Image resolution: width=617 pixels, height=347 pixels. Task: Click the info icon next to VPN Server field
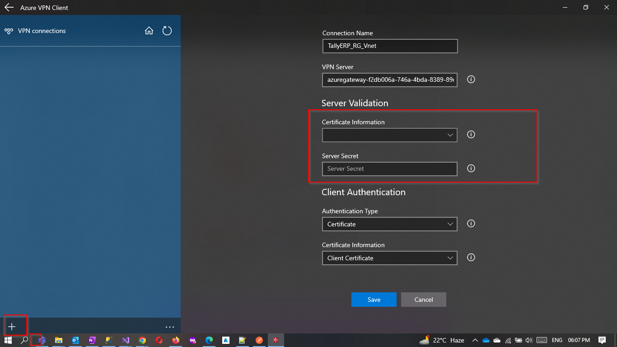[x=471, y=80]
